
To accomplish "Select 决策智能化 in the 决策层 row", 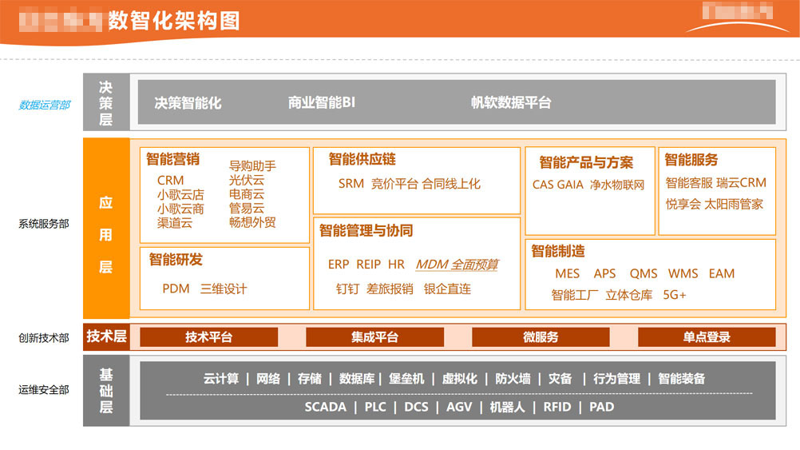I will point(188,103).
